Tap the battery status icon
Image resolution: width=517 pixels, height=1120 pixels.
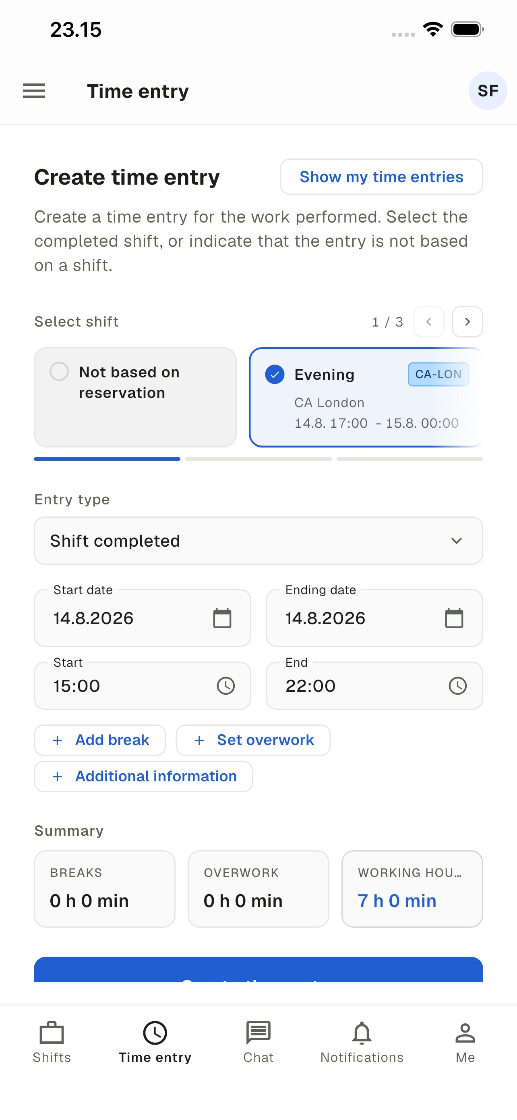467,29
